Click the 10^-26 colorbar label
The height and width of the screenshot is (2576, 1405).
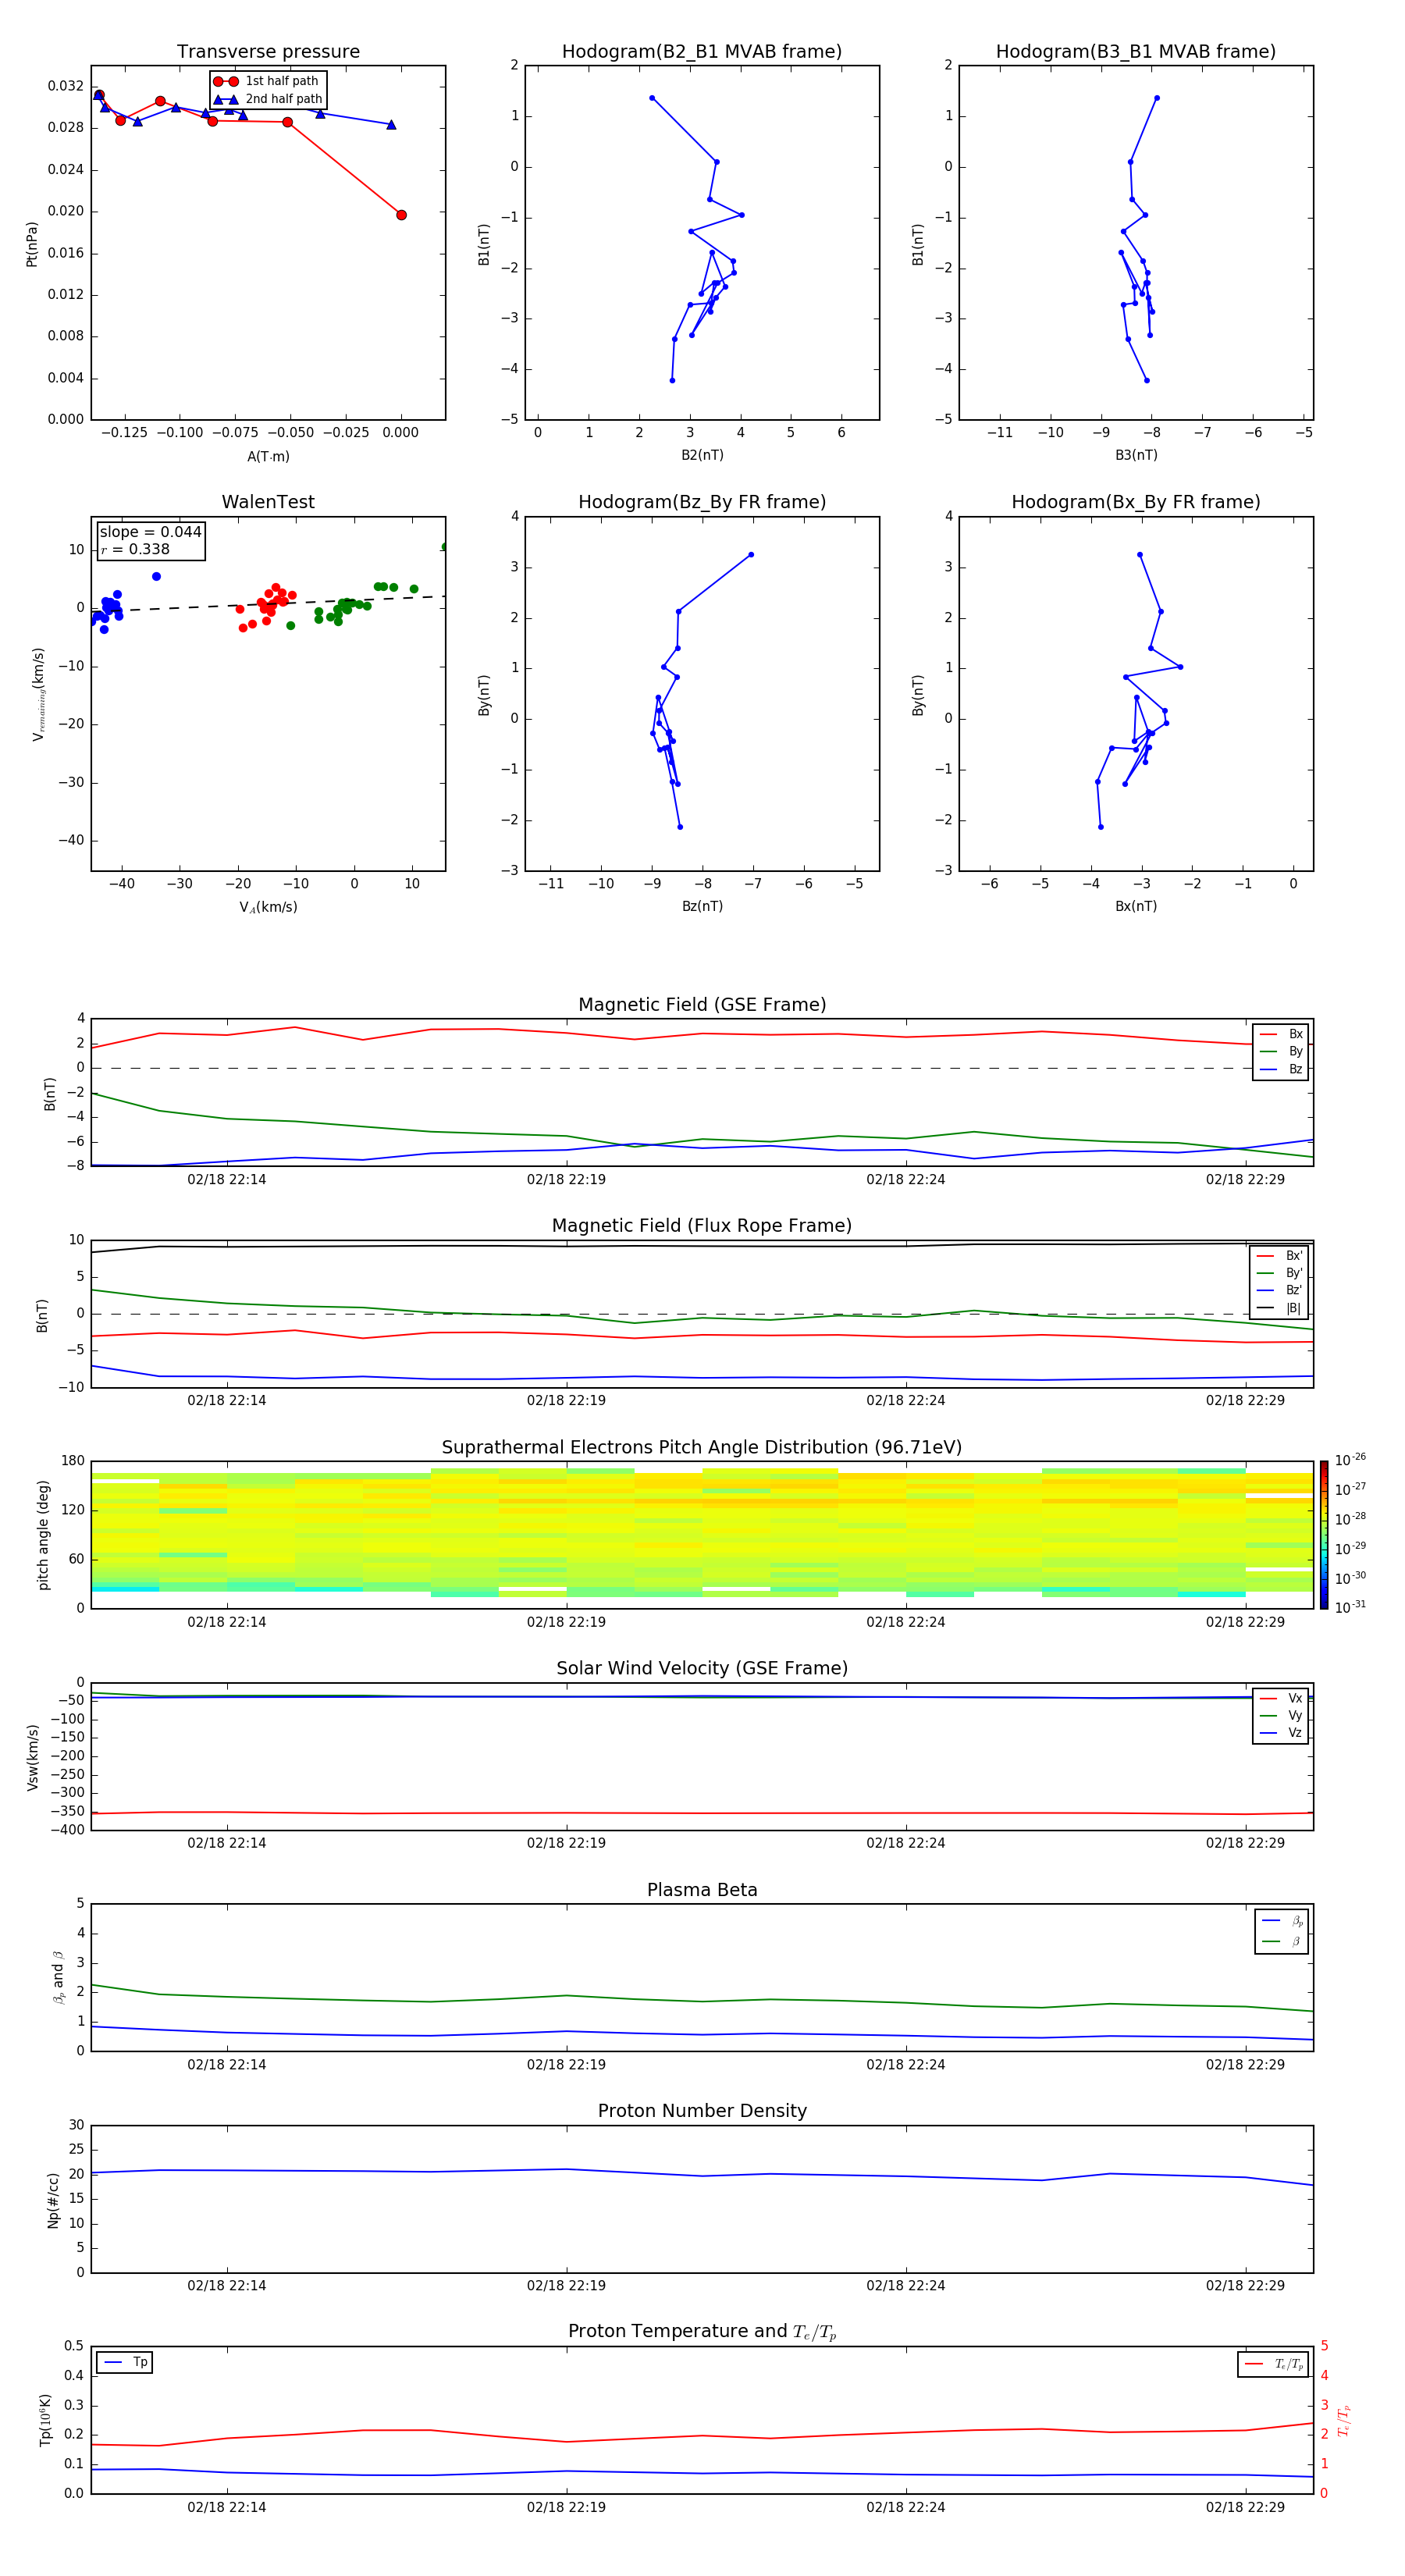1350,1461
